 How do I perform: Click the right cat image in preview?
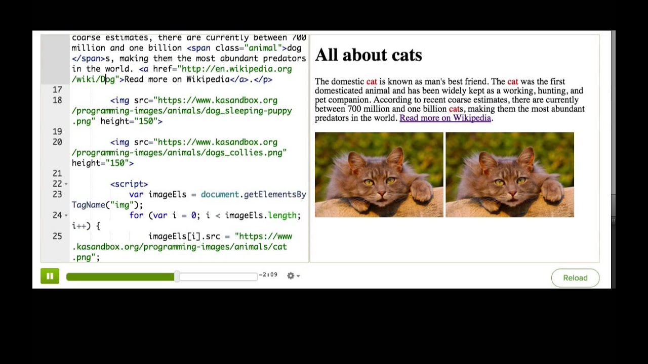point(510,175)
